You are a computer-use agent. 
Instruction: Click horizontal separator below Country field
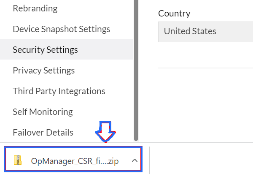(205, 67)
